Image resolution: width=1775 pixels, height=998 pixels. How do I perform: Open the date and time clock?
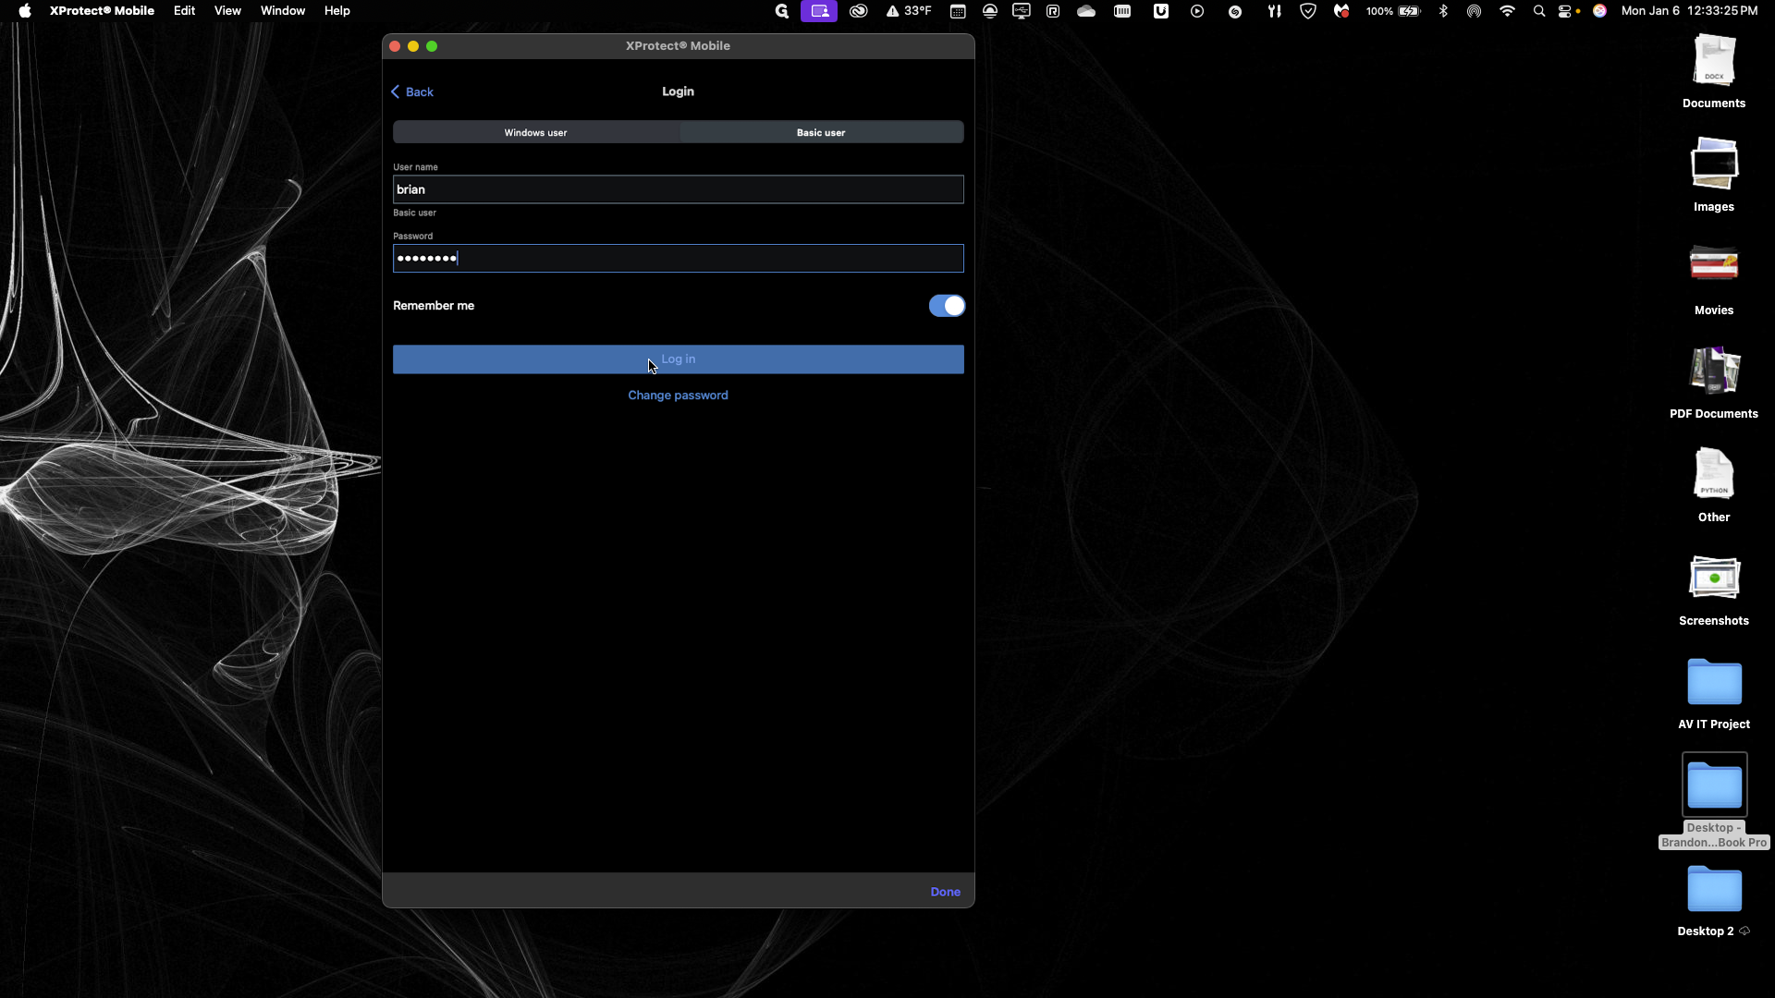pos(1690,11)
